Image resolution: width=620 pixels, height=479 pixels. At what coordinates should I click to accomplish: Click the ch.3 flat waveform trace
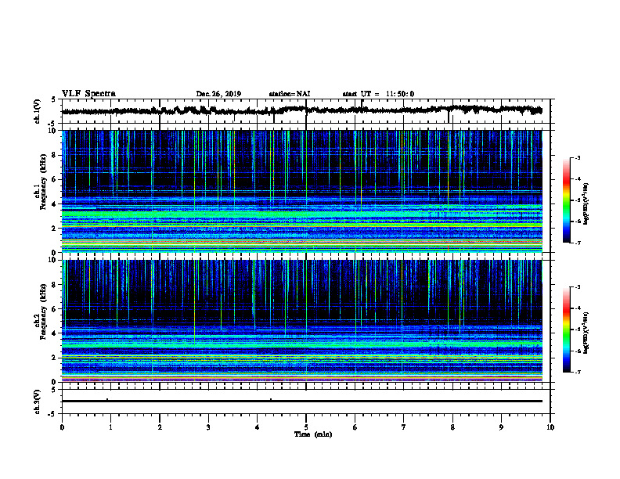click(x=302, y=402)
